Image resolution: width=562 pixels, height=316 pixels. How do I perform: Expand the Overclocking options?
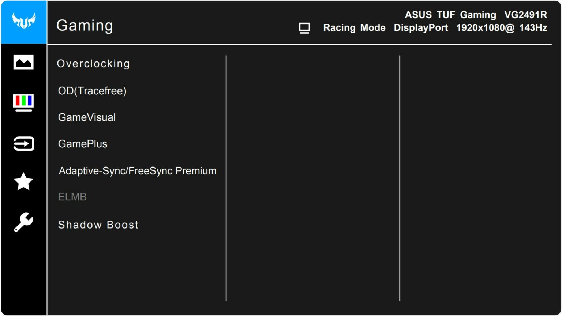(x=94, y=63)
